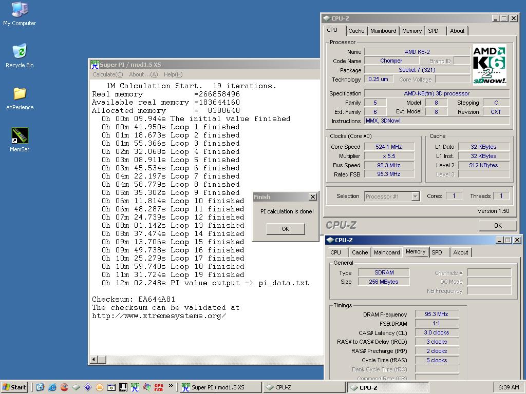This screenshot has width=526, height=394.
Task: Open Calculate menu in Super PI
Action: pos(108,74)
